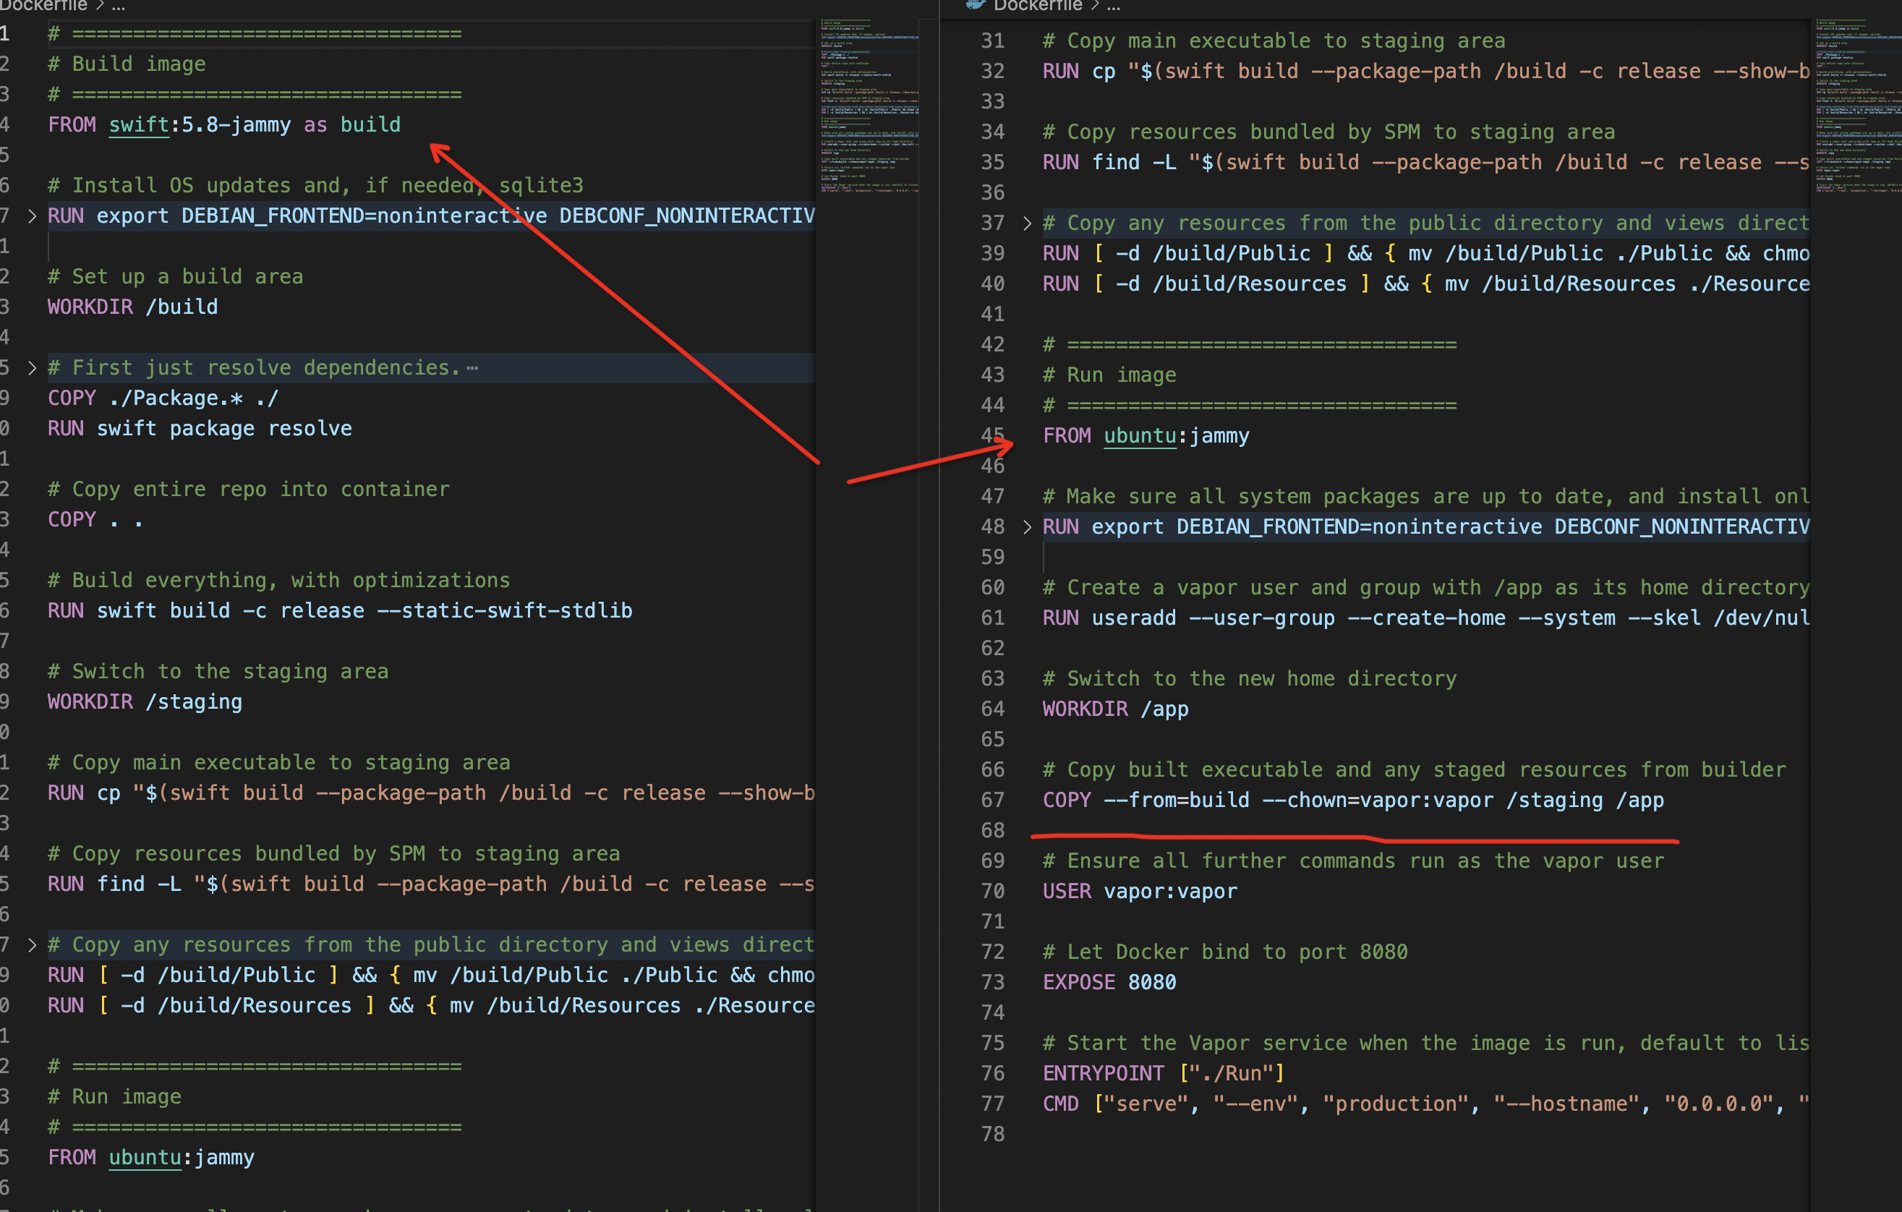
Task: Click 'WORKDIR /build' line
Action: pyautogui.click(x=132, y=307)
